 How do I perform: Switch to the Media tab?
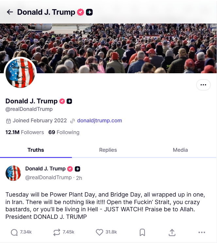coord(180,150)
